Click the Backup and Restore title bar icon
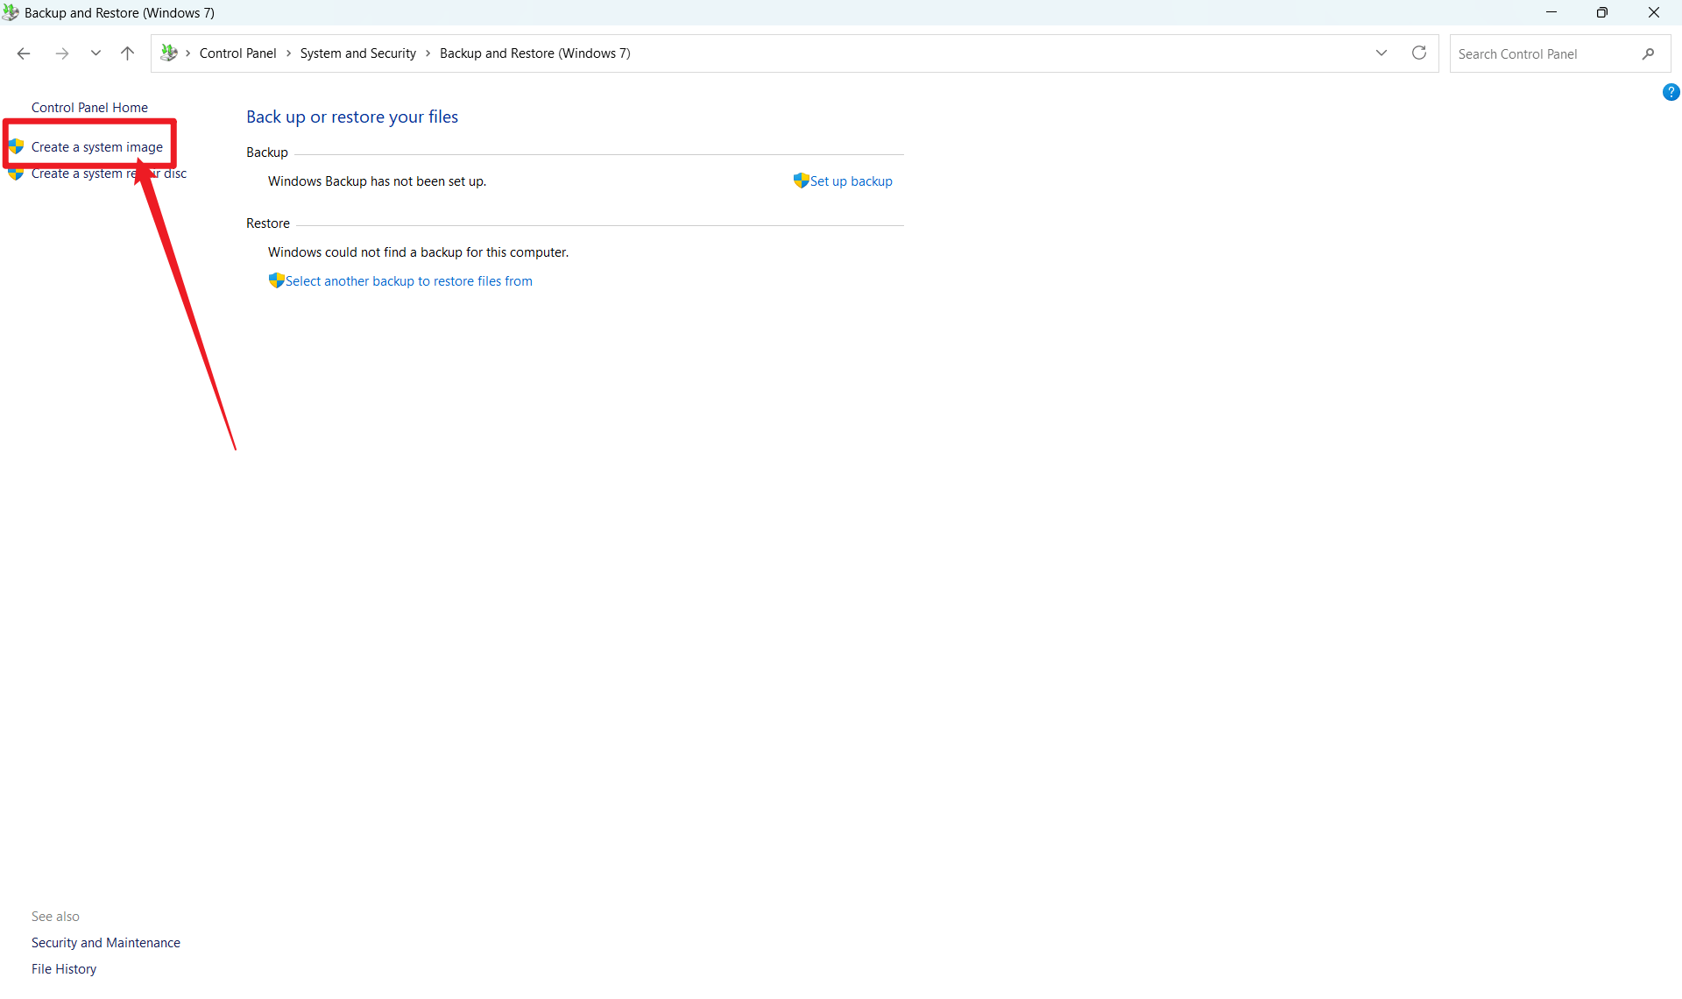The height and width of the screenshot is (999, 1682). coord(11,12)
